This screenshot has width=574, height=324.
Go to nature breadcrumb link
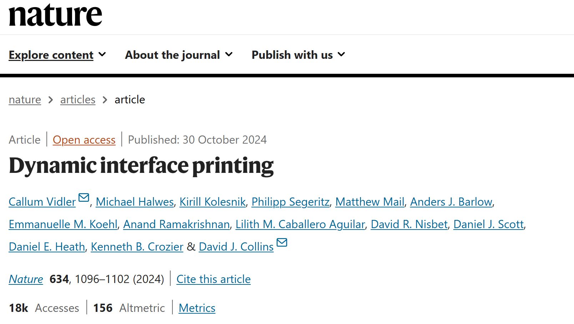click(x=25, y=100)
